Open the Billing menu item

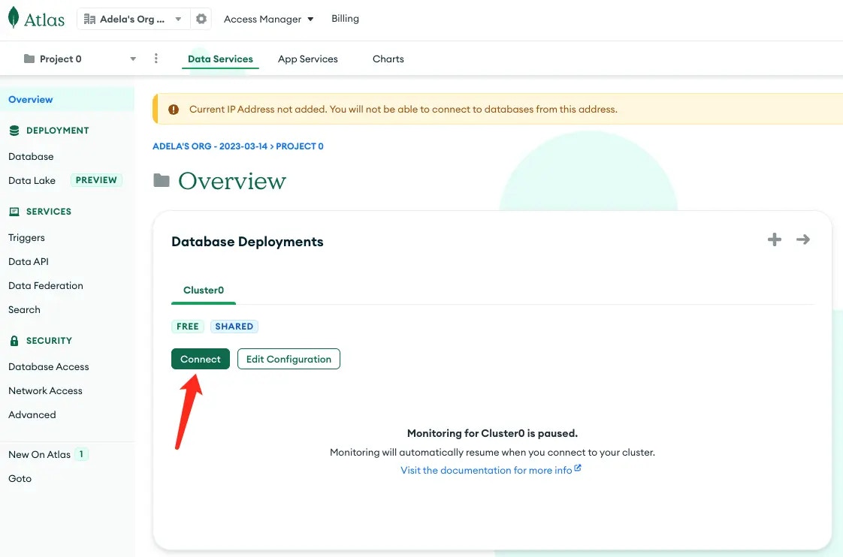[x=345, y=18]
